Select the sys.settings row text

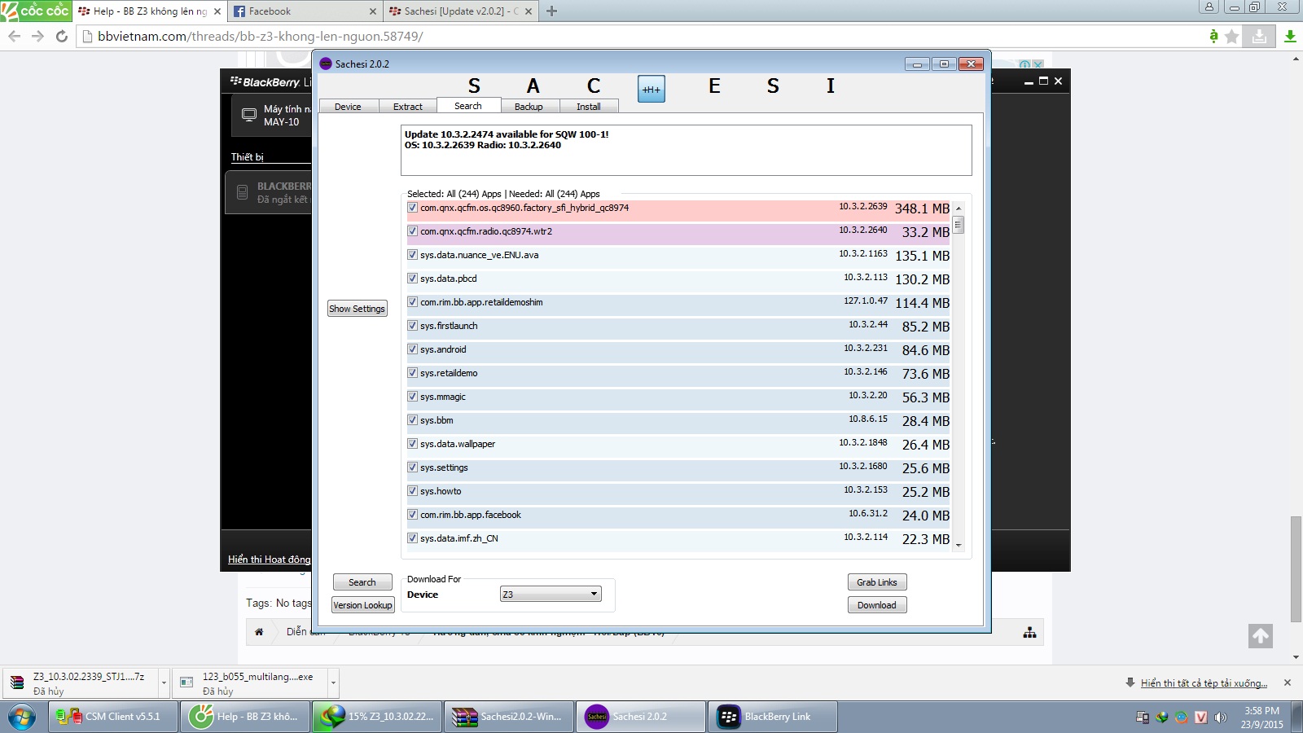(444, 467)
